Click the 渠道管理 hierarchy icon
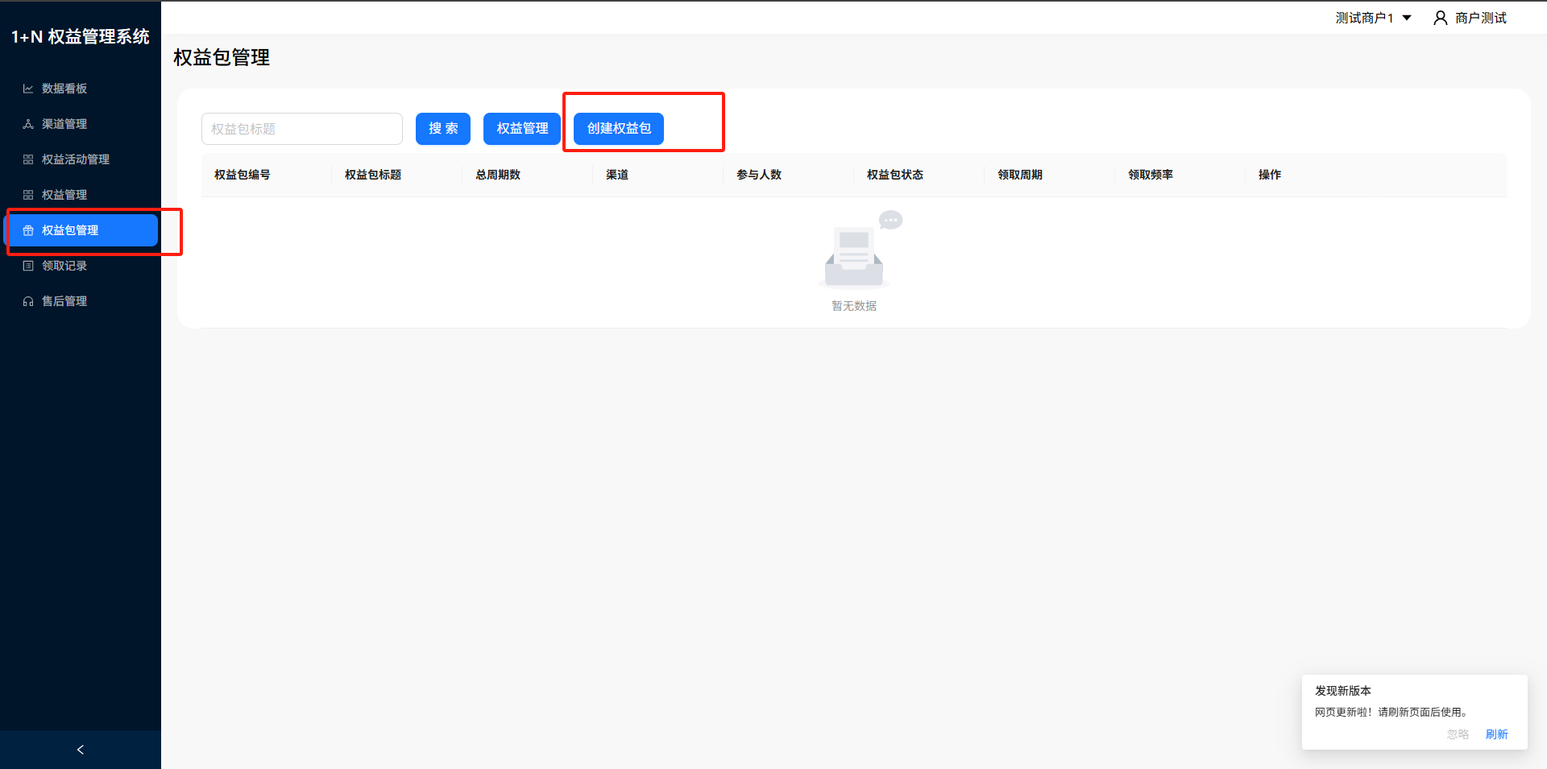This screenshot has width=1547, height=769. tap(28, 124)
